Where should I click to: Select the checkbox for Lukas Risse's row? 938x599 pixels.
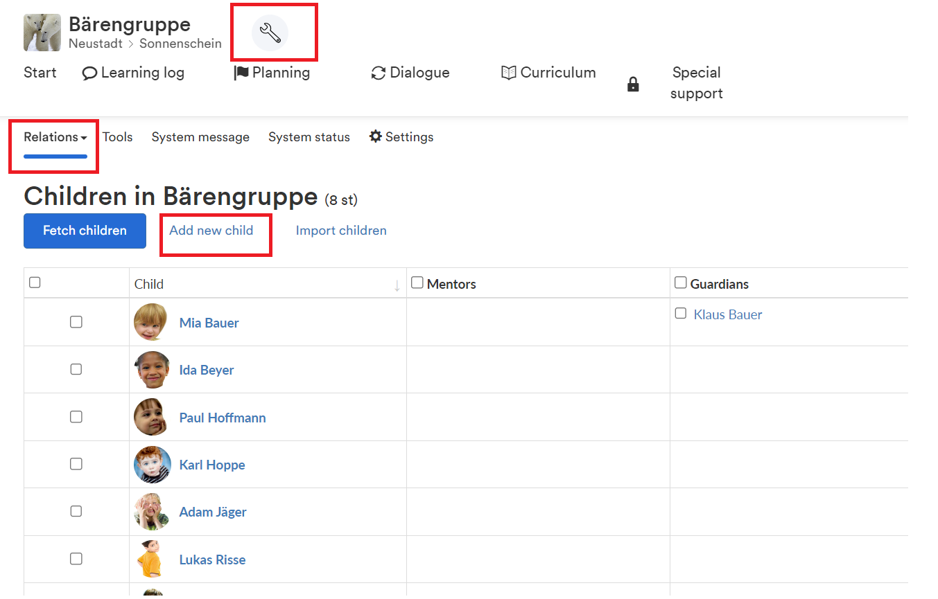76,559
